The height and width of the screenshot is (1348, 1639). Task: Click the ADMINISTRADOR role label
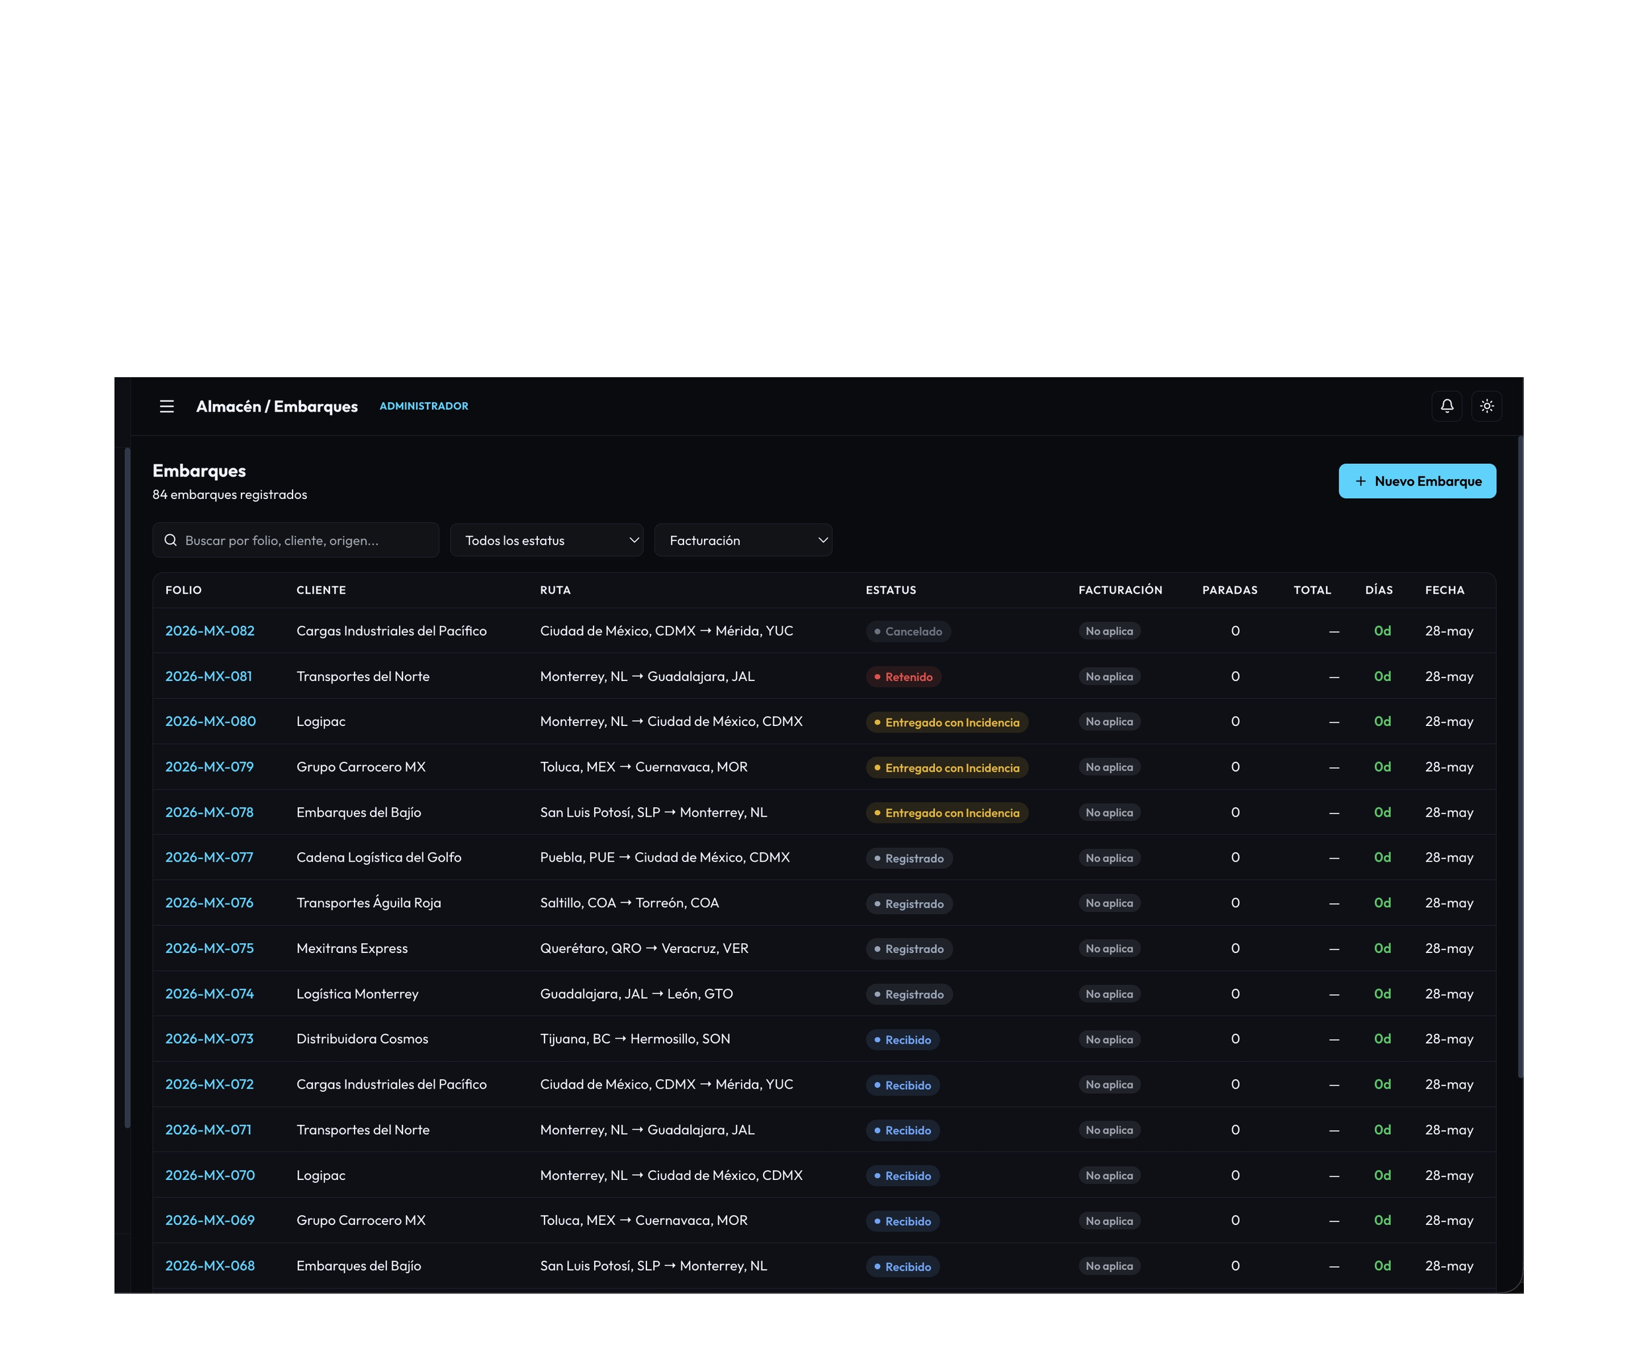[424, 406]
